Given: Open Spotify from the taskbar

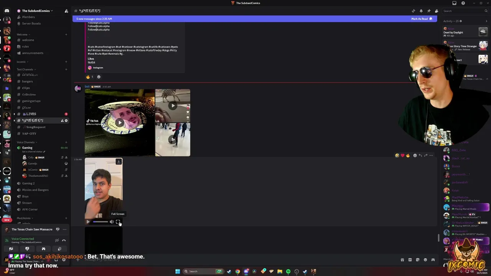Looking at the screenshot, I should click(x=288, y=271).
